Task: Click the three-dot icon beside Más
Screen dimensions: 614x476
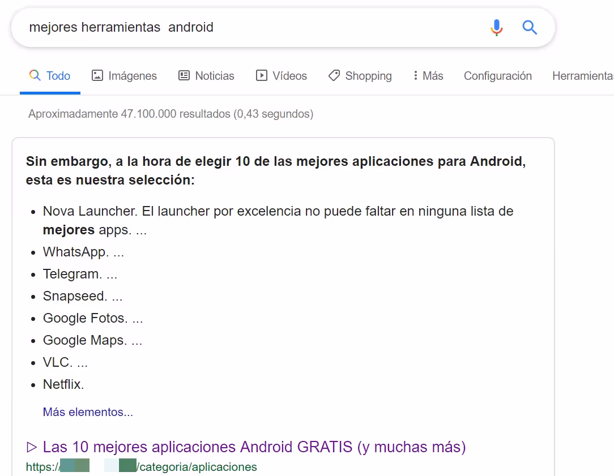Action: coord(415,75)
